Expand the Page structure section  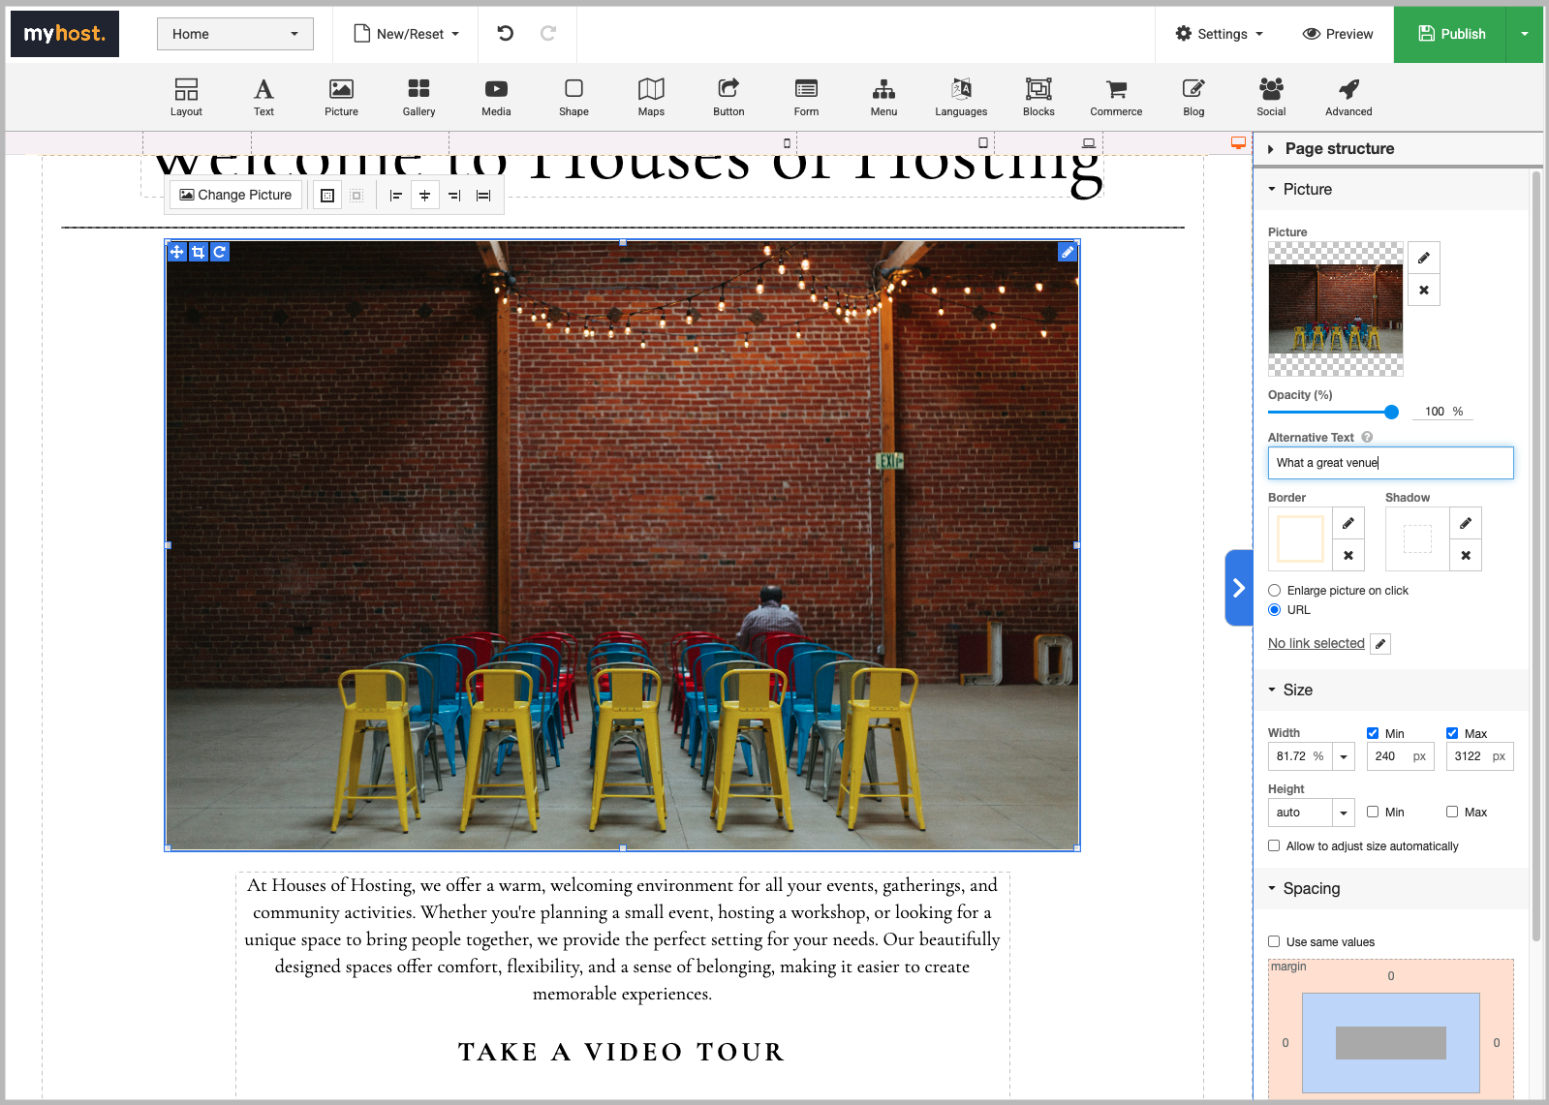click(x=1339, y=148)
